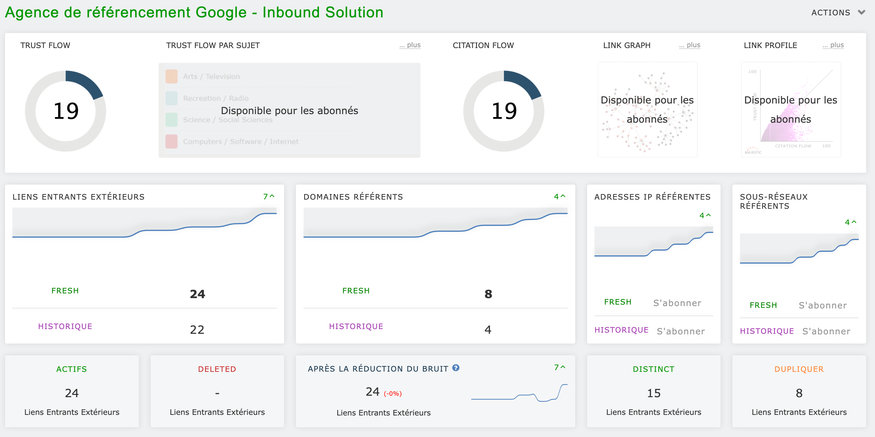Click the page title Agence de référencement Google
The image size is (875, 437).
(x=194, y=13)
